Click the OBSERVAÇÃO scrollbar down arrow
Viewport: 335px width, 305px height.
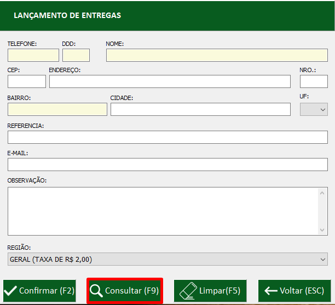pyautogui.click(x=322, y=230)
